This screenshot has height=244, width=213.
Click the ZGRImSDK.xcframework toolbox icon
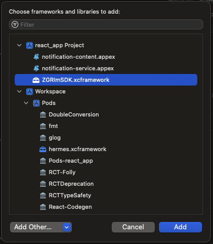pyautogui.click(x=36, y=80)
